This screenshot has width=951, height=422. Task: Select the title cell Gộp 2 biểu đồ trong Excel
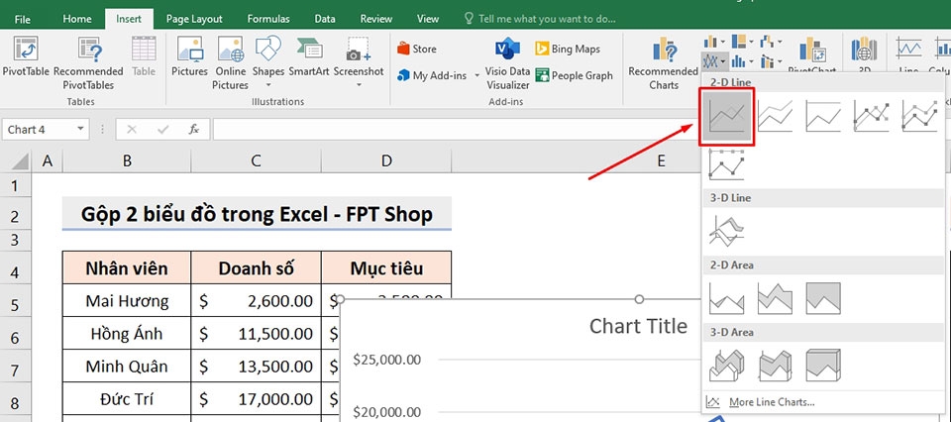tap(258, 213)
